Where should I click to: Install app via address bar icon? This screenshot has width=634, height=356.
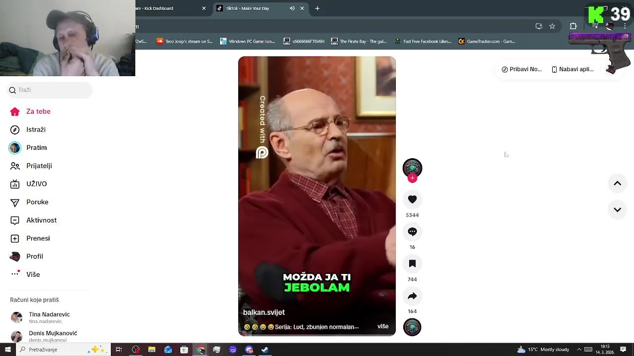pyautogui.click(x=539, y=26)
